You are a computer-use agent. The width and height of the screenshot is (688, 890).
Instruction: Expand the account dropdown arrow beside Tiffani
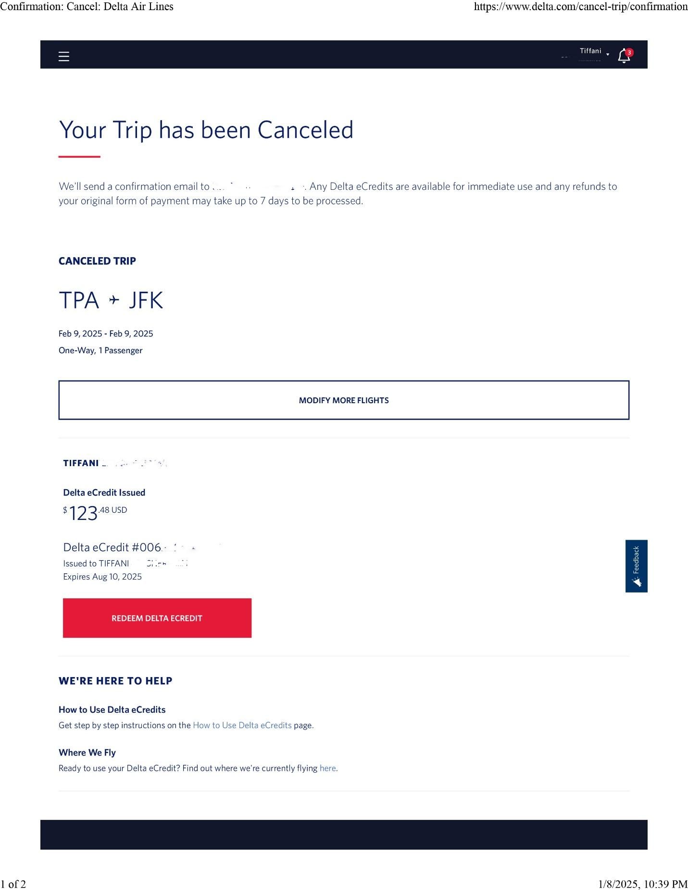(608, 55)
